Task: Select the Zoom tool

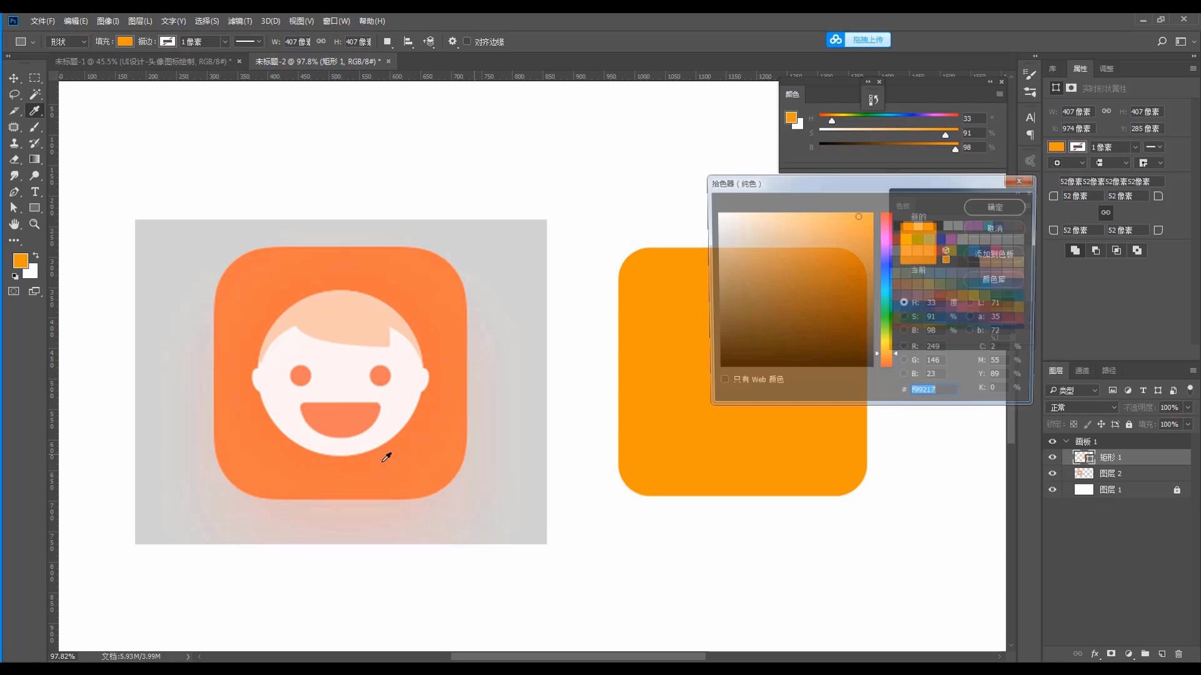Action: click(35, 224)
